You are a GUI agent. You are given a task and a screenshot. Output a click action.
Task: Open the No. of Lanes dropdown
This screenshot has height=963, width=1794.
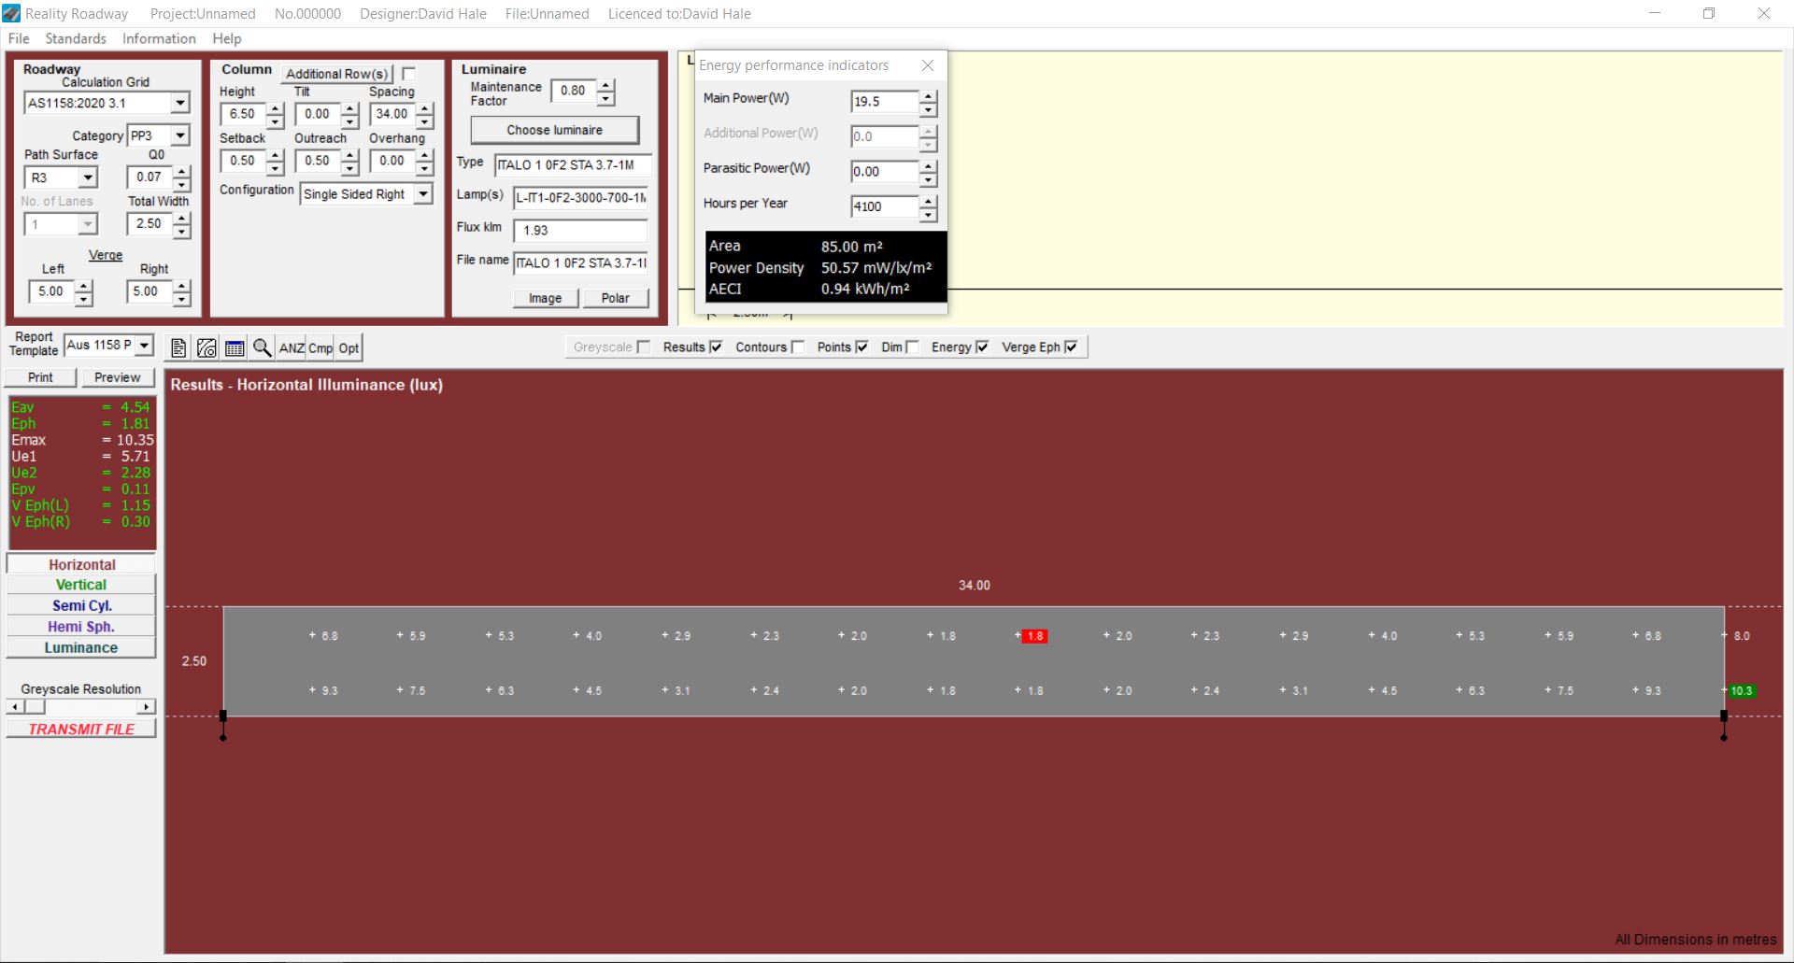point(88,224)
